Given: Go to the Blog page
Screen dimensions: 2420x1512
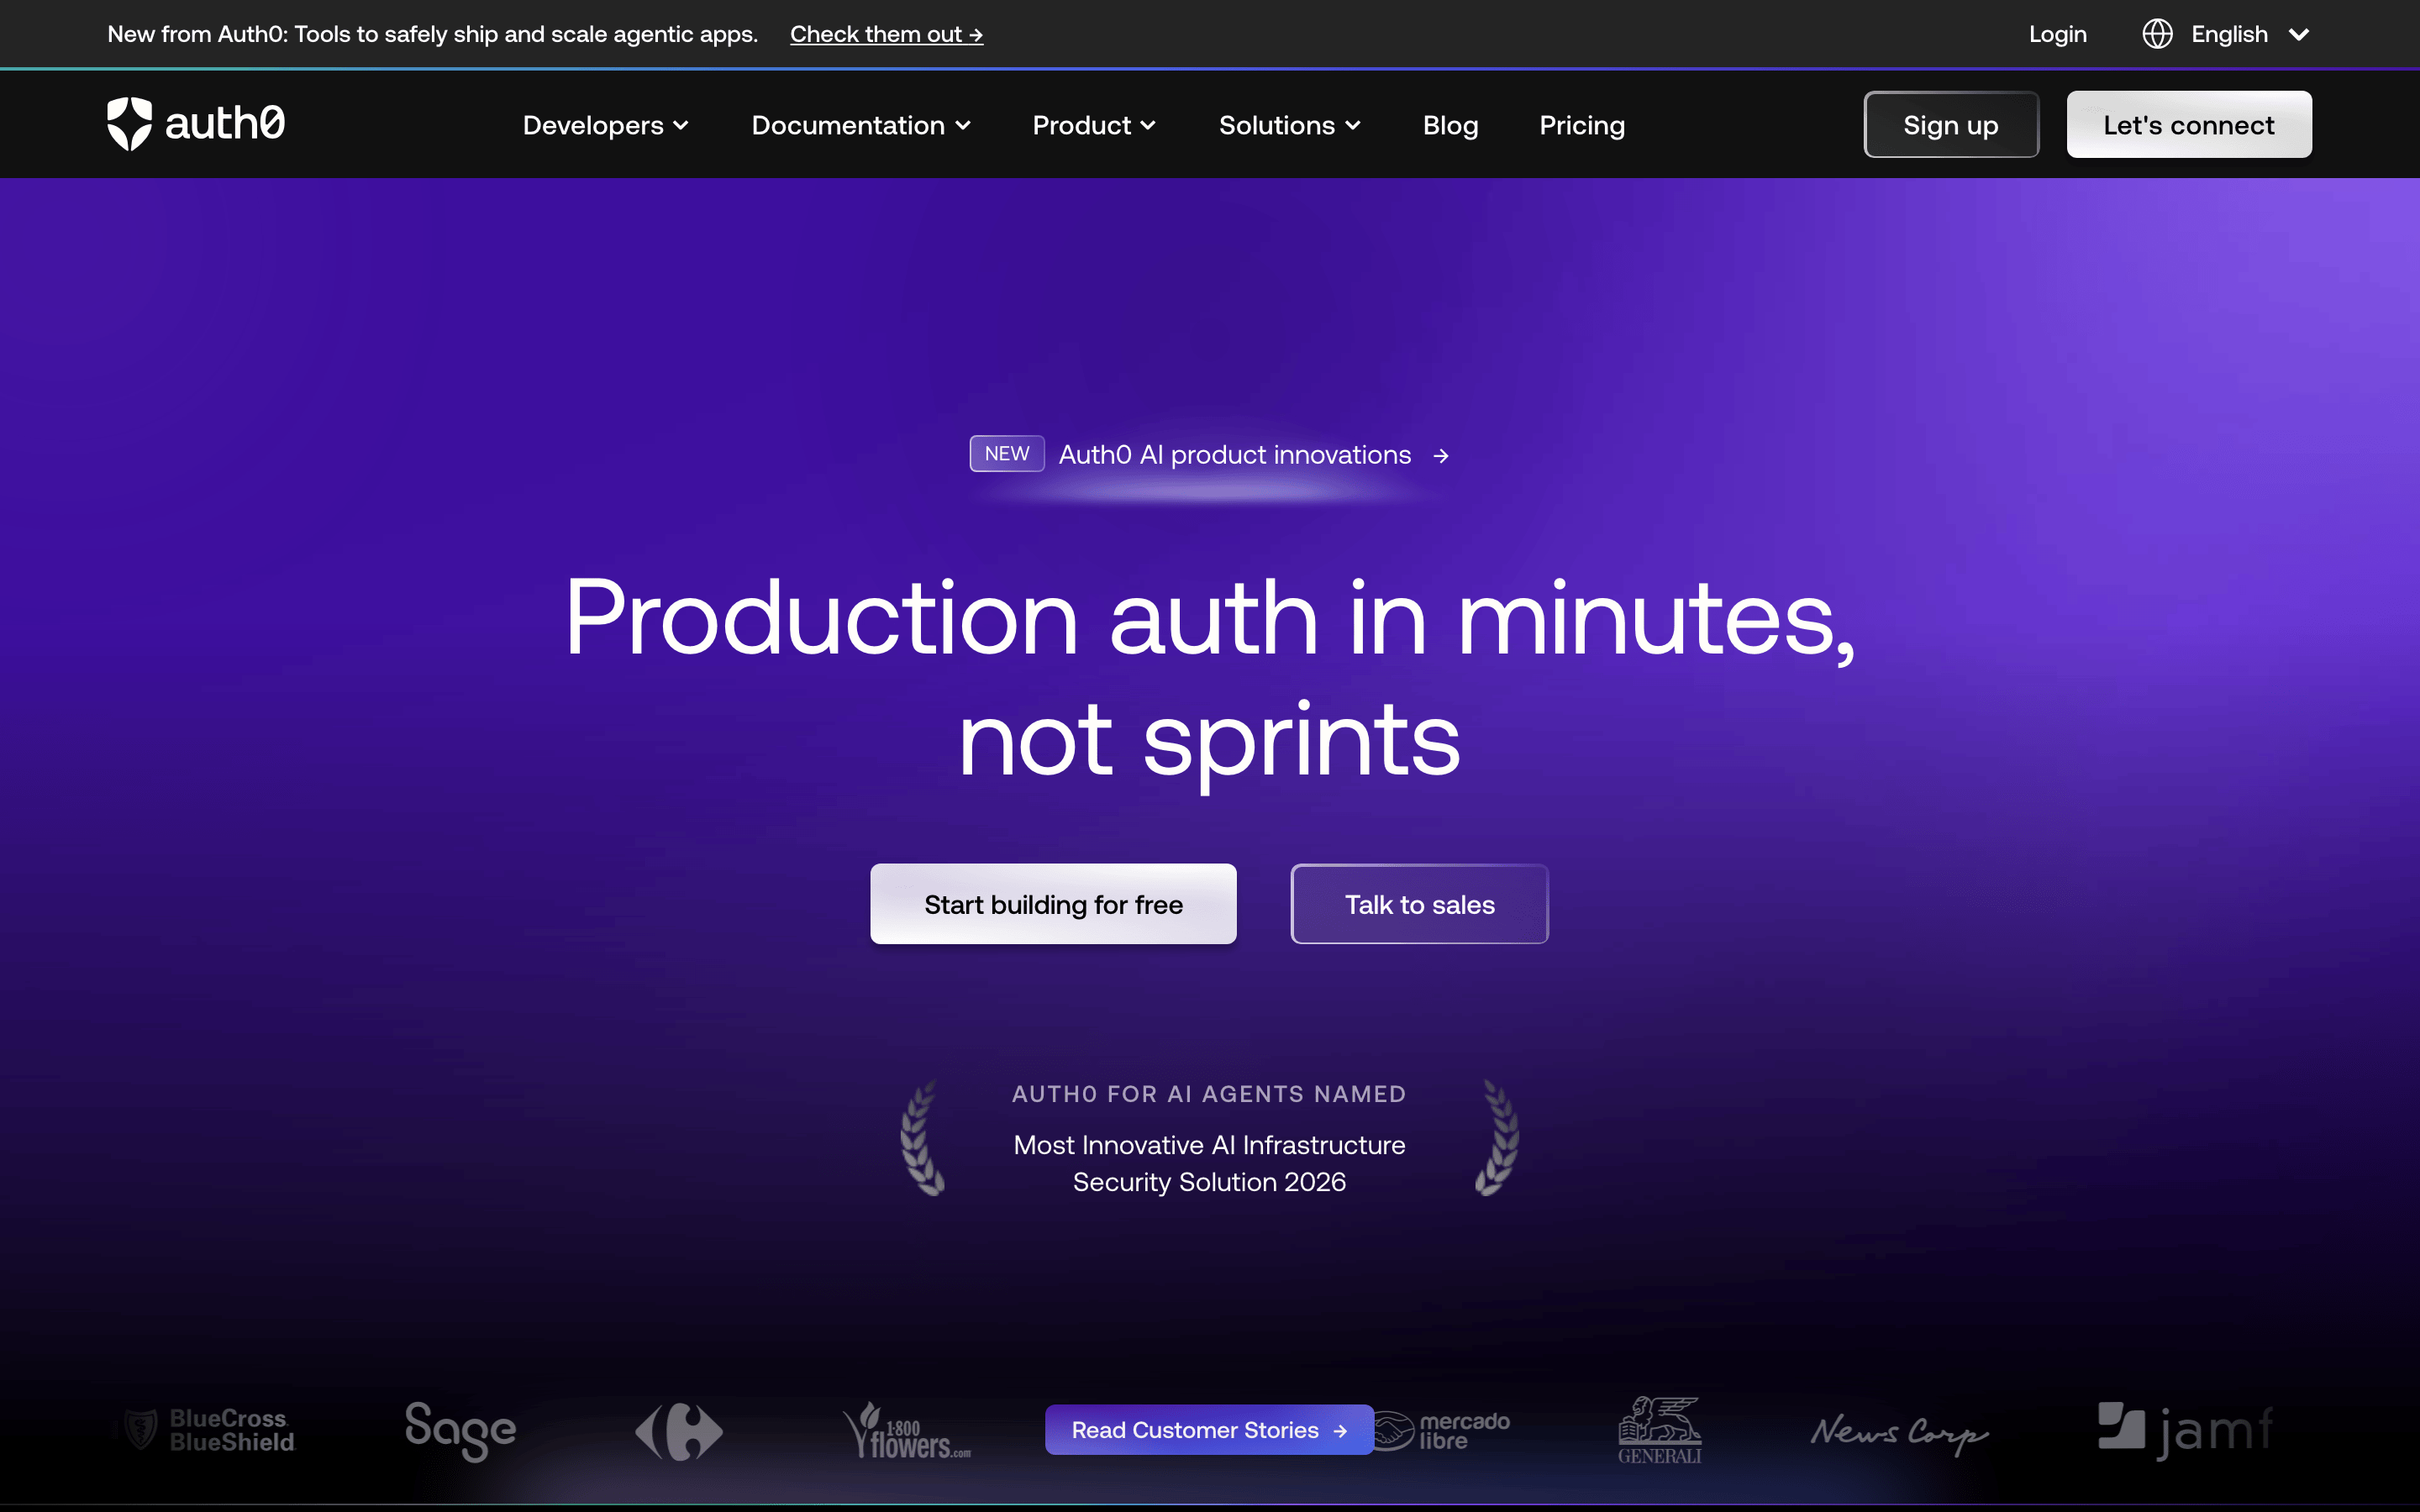Looking at the screenshot, I should tap(1450, 125).
